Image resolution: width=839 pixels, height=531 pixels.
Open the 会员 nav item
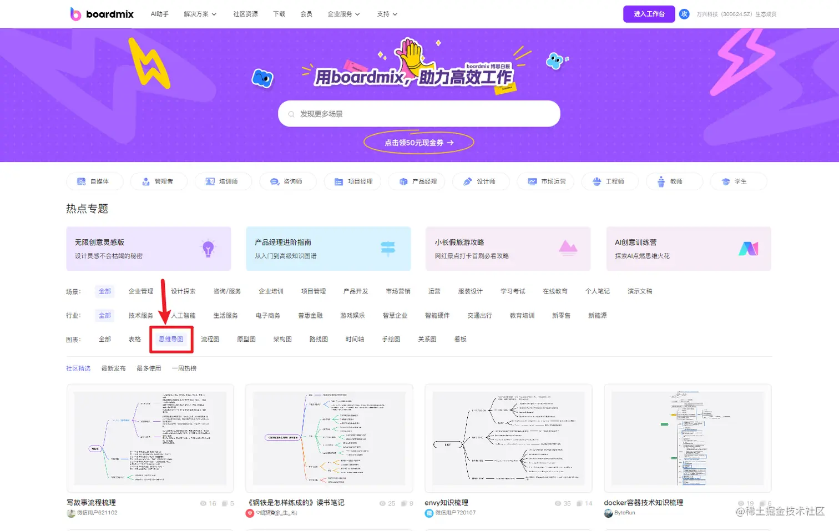306,14
